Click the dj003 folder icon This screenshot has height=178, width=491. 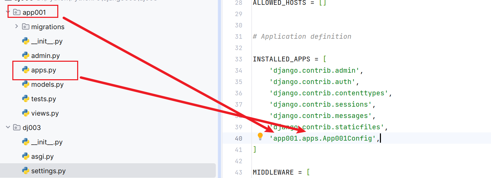[x=16, y=128]
